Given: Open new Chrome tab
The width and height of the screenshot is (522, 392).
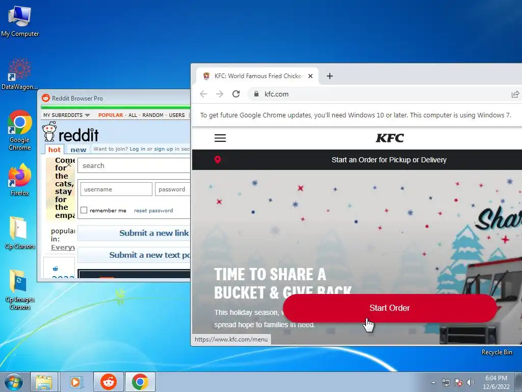Looking at the screenshot, I should click(x=330, y=76).
